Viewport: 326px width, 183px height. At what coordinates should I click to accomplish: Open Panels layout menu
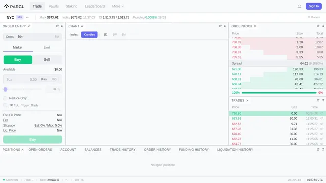coord(314,17)
